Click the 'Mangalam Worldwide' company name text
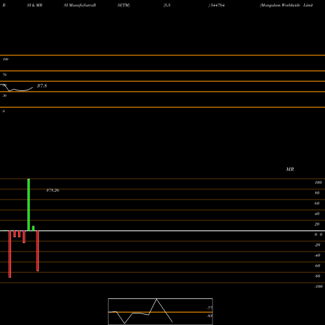 tap(280, 5)
